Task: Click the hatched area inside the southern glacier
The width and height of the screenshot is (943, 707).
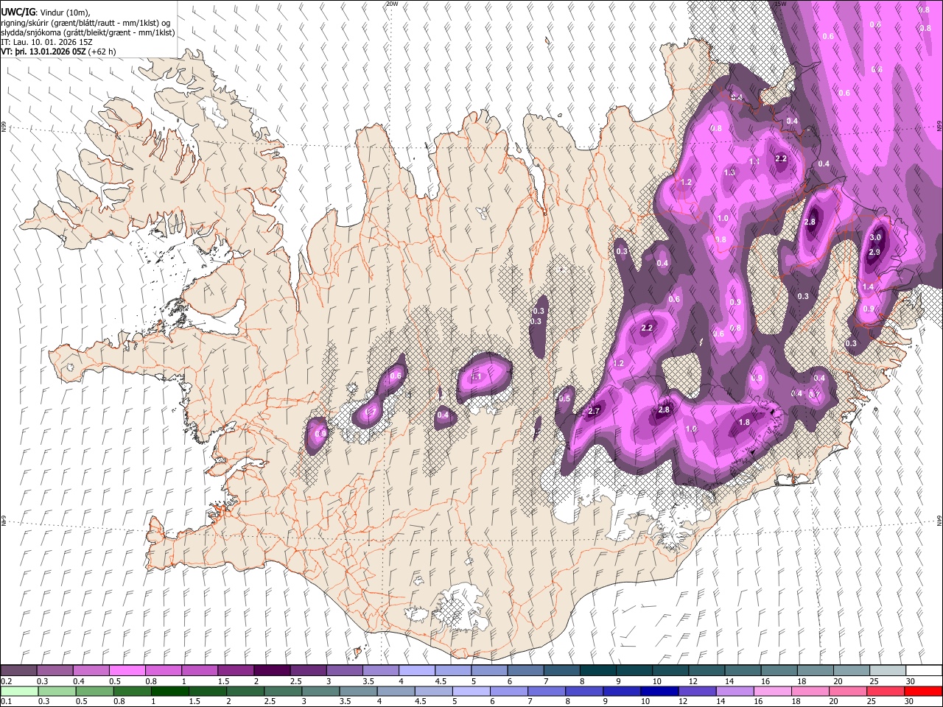Action: [x=452, y=611]
